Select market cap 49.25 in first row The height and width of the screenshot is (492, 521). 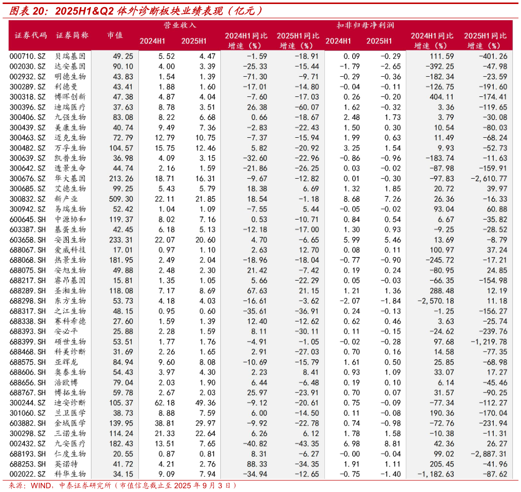pos(121,57)
